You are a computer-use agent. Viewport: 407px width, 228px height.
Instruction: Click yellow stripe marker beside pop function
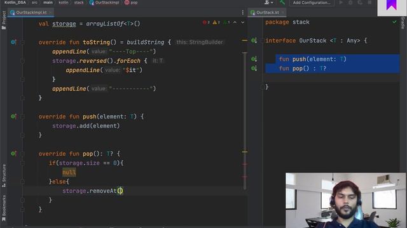[244, 152]
